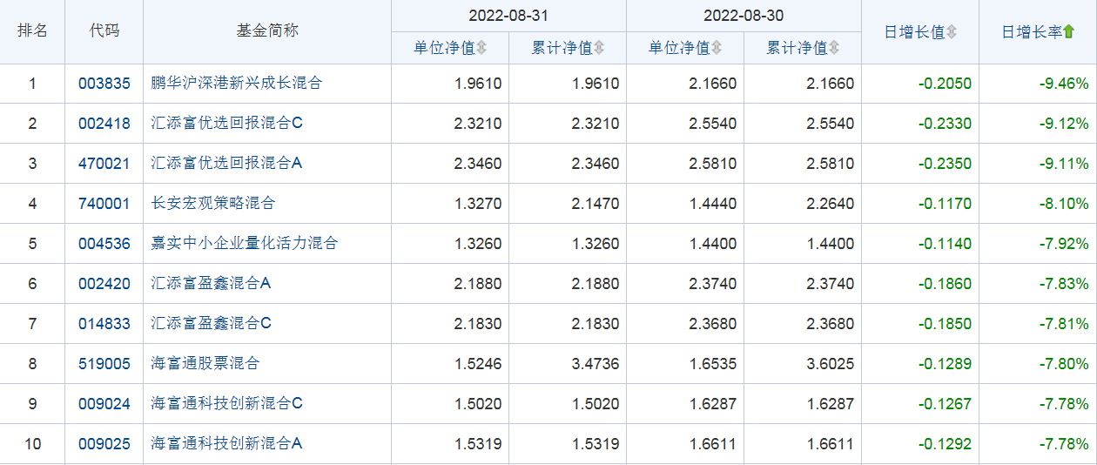
Task: Open fund code 002420
Action: pos(104,284)
